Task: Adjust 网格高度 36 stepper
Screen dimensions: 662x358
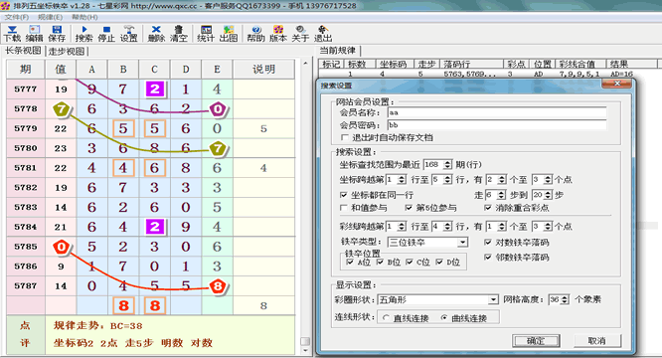Action: point(565,299)
